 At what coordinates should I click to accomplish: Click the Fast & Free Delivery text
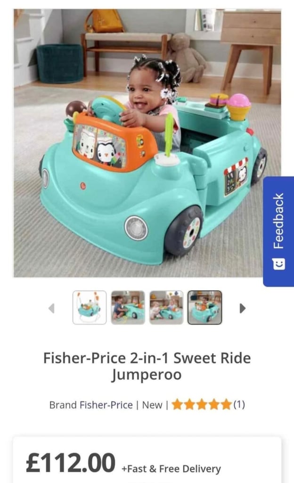(x=171, y=469)
